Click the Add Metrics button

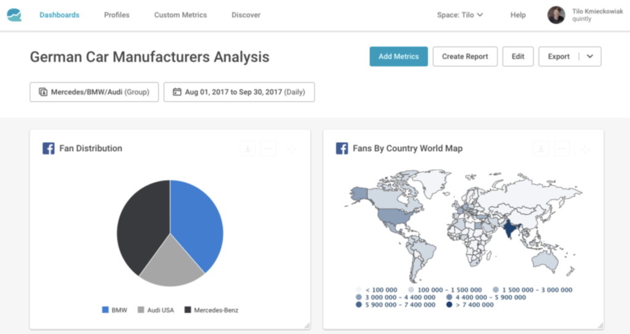399,56
